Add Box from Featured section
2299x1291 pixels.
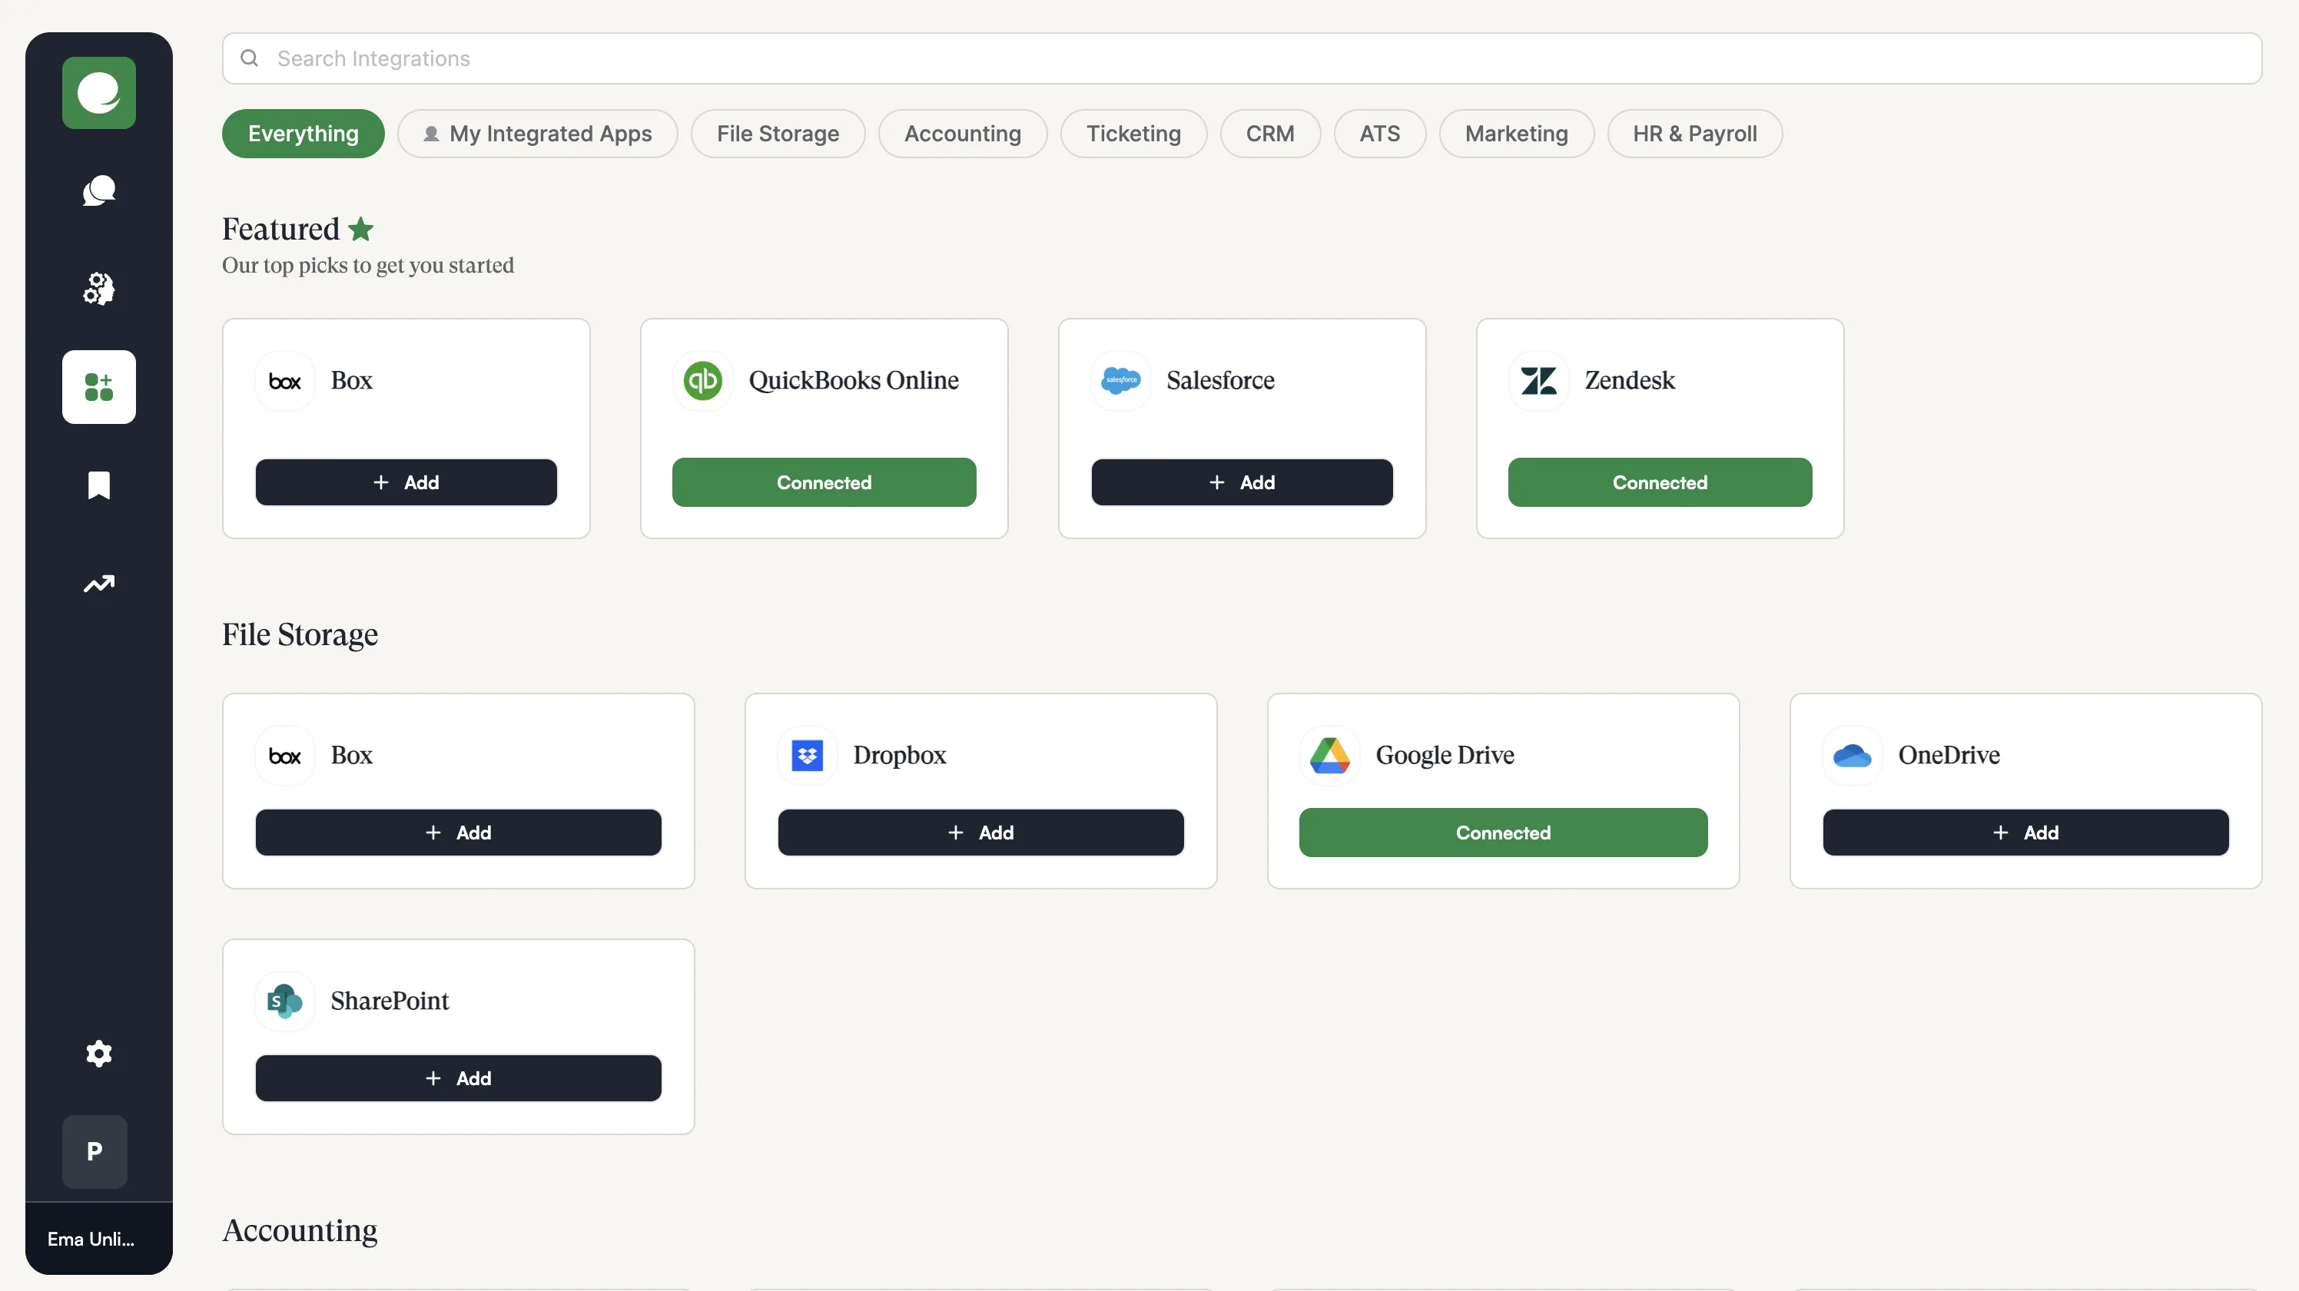click(406, 482)
